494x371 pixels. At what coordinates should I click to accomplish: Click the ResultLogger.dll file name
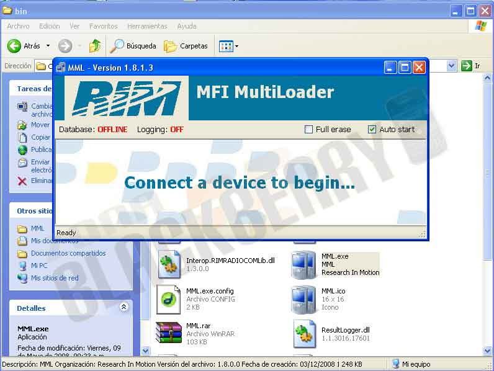(346, 330)
